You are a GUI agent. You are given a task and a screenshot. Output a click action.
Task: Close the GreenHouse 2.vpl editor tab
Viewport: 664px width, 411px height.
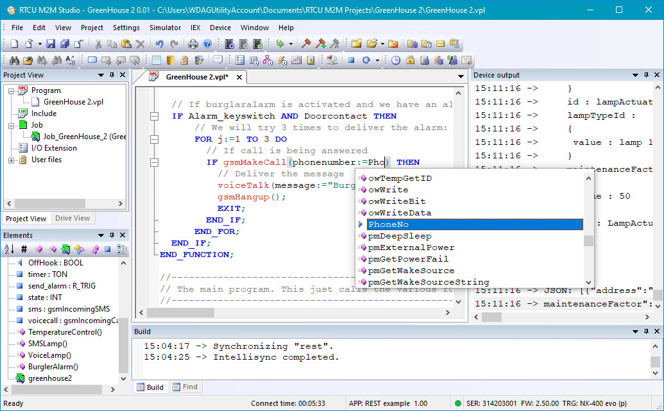(x=239, y=77)
